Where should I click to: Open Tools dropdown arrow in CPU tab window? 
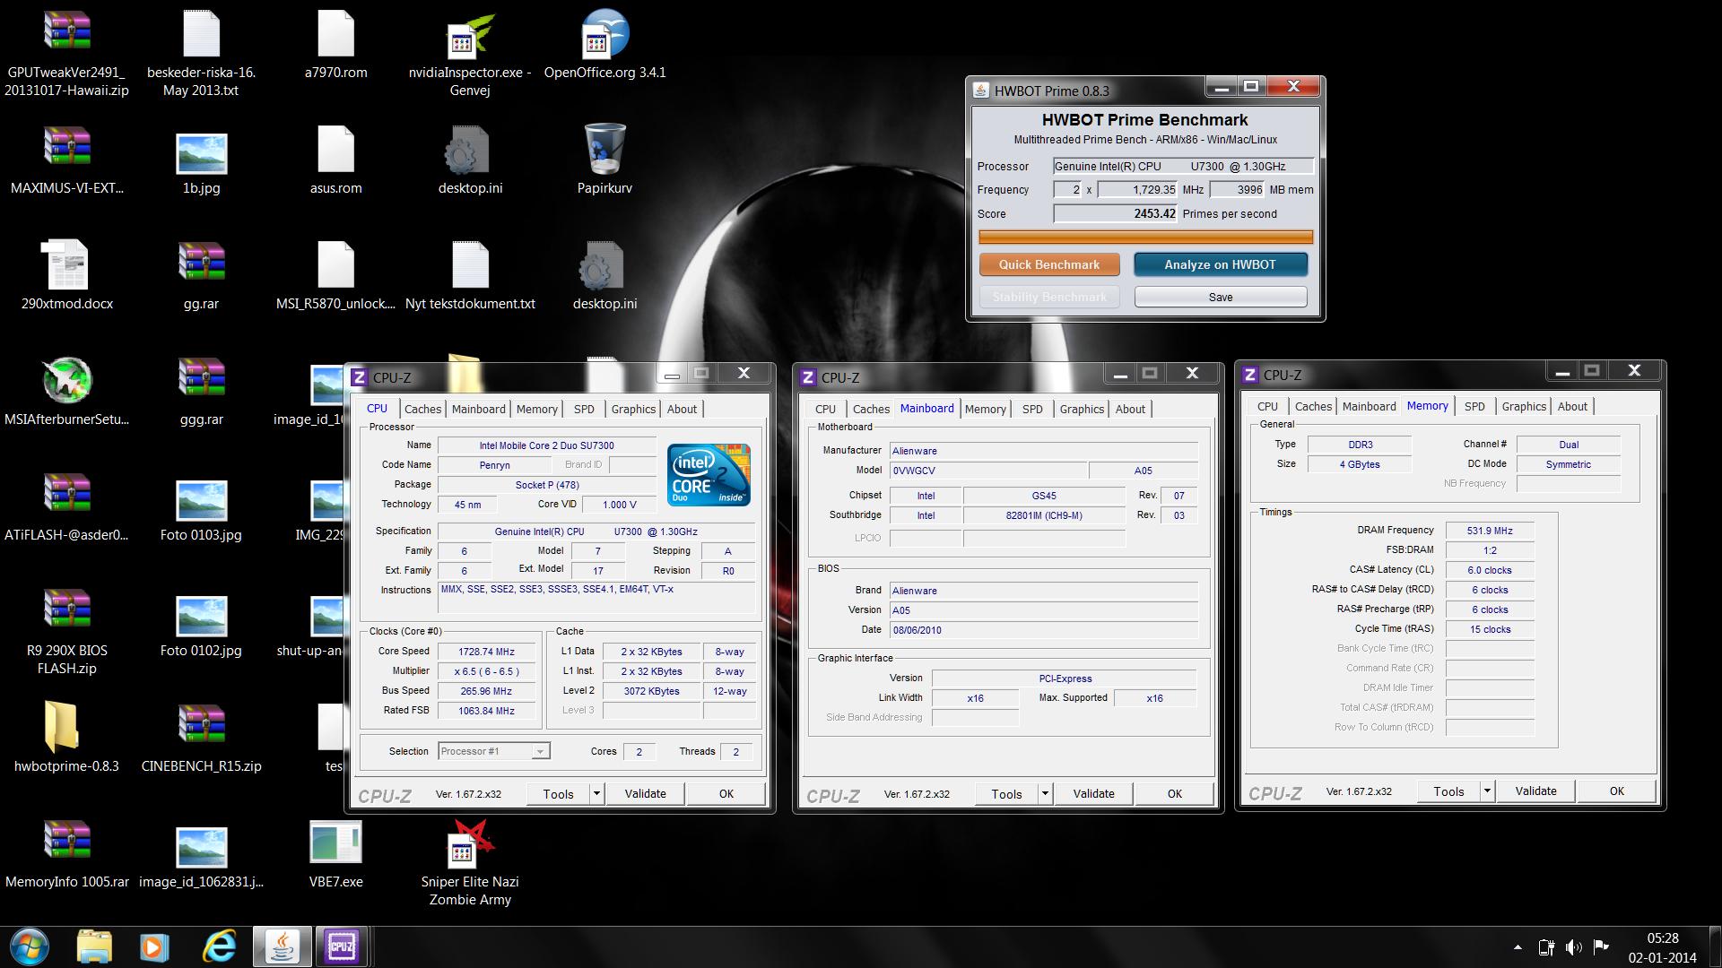[x=596, y=793]
